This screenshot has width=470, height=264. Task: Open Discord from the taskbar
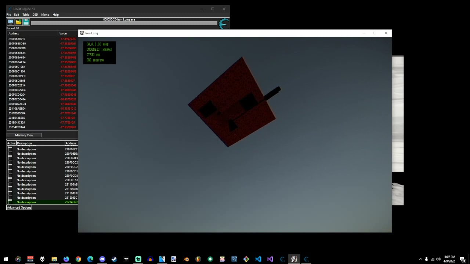tap(102, 259)
